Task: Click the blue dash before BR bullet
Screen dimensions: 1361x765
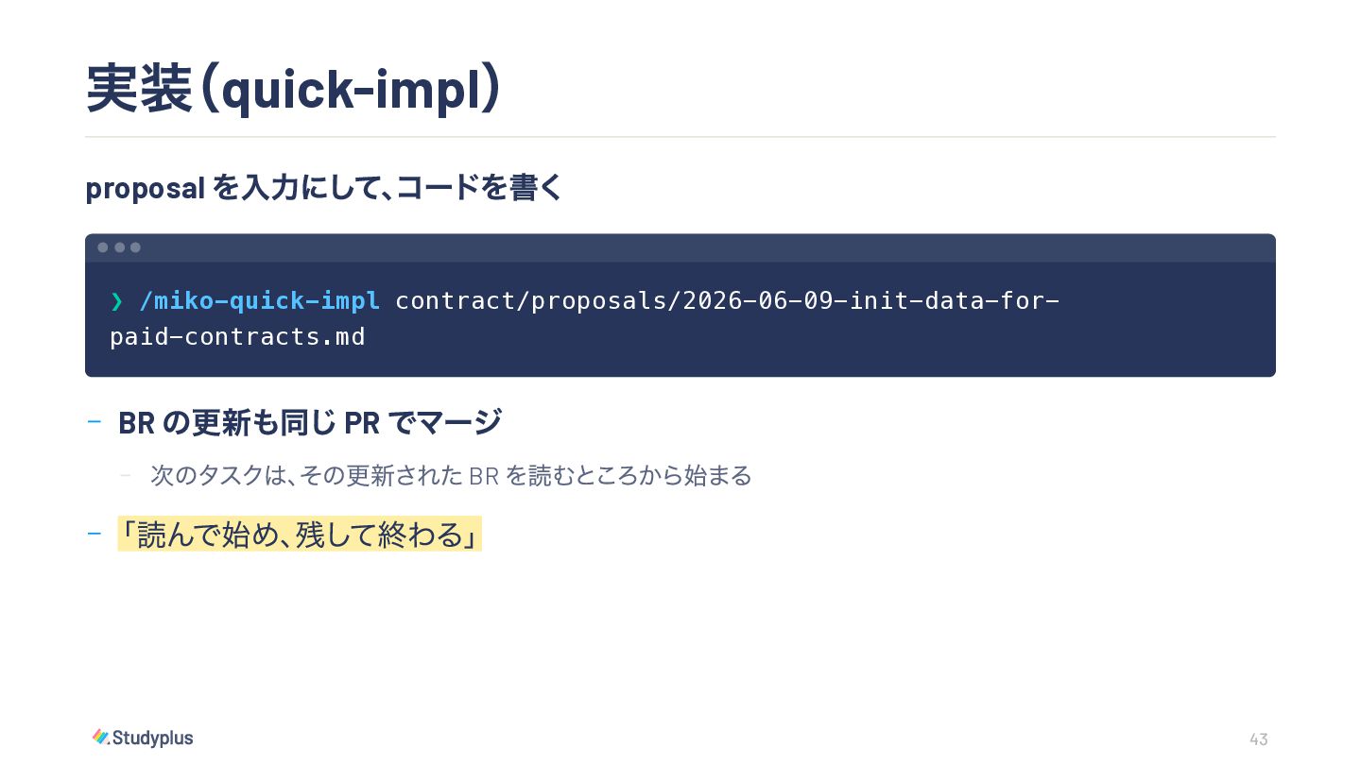Action: tap(94, 421)
